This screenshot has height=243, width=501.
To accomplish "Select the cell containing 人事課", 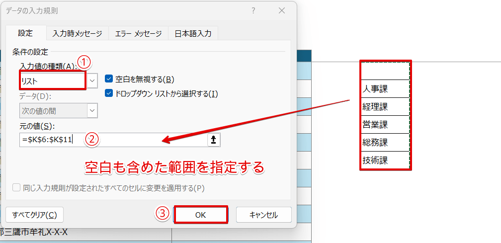I will click(x=385, y=89).
